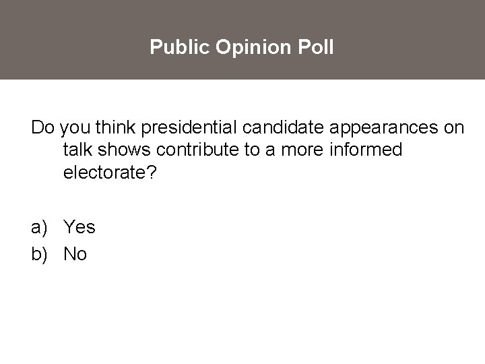This screenshot has height=364, width=485.
Task: Click the a) list marker
Action: [x=40, y=227]
